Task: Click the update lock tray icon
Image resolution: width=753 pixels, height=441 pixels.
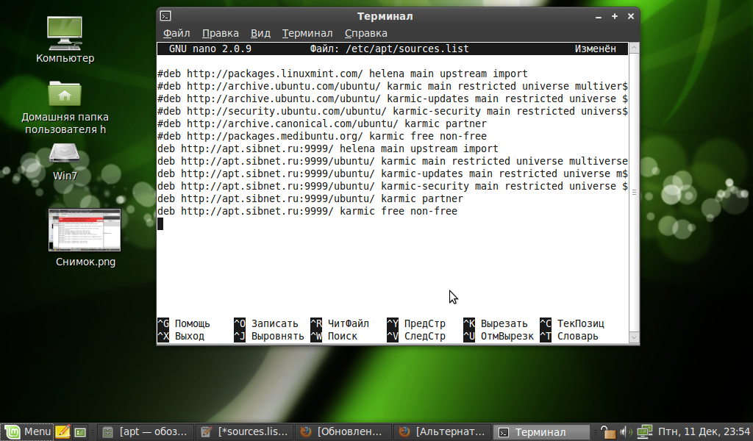Action: tap(607, 432)
